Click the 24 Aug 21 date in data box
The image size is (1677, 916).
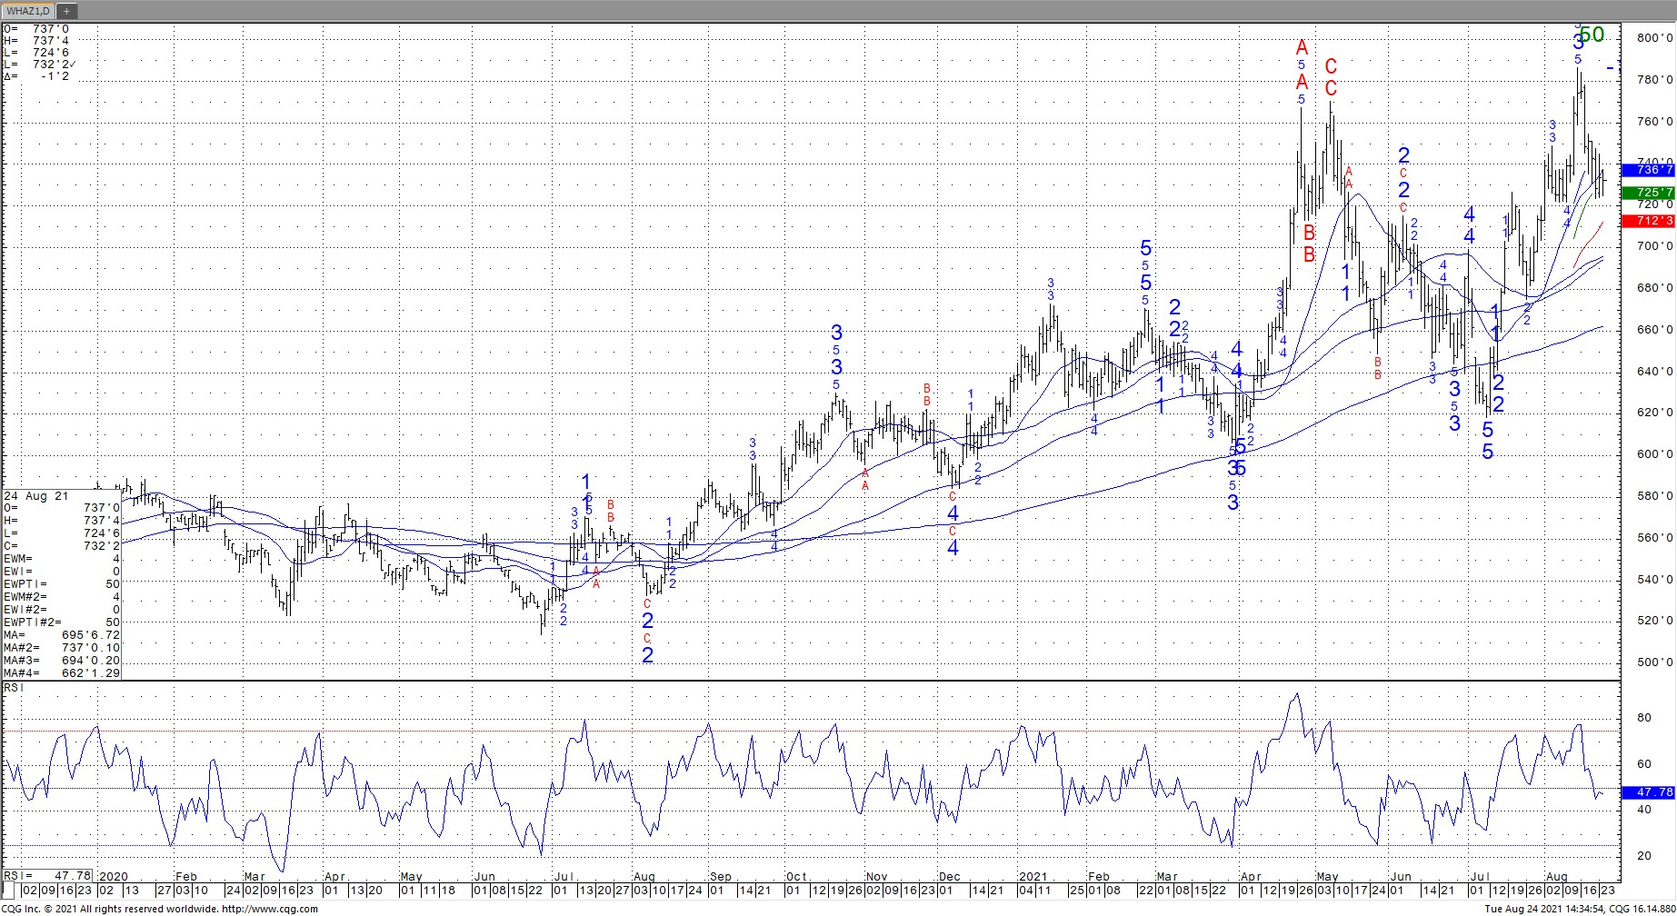35,496
